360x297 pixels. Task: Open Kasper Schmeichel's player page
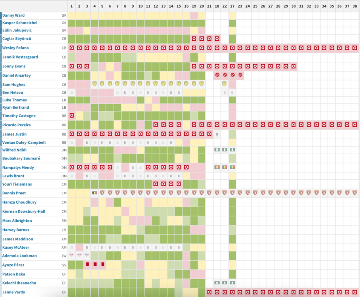20,23
